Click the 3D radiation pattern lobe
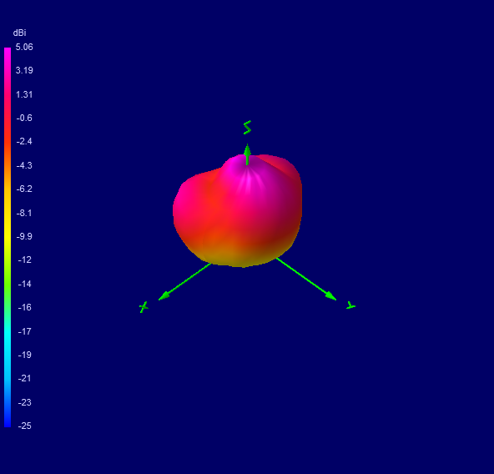The width and height of the screenshot is (494, 474). coord(238,211)
